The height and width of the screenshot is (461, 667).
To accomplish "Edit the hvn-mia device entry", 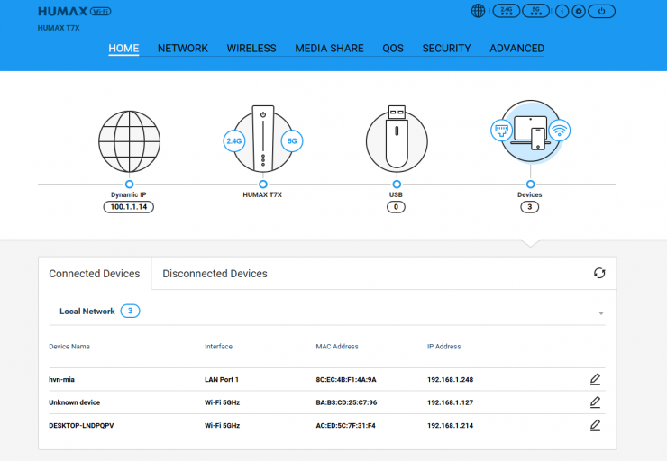I will [595, 379].
